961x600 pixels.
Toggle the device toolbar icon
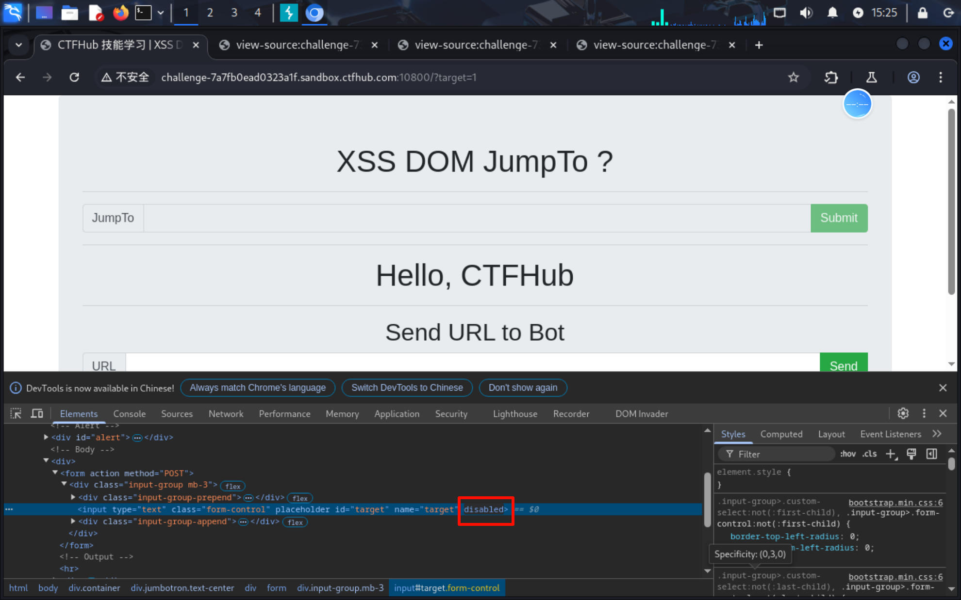pyautogui.click(x=37, y=413)
